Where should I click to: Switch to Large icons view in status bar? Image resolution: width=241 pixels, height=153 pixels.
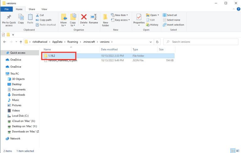[238, 150]
